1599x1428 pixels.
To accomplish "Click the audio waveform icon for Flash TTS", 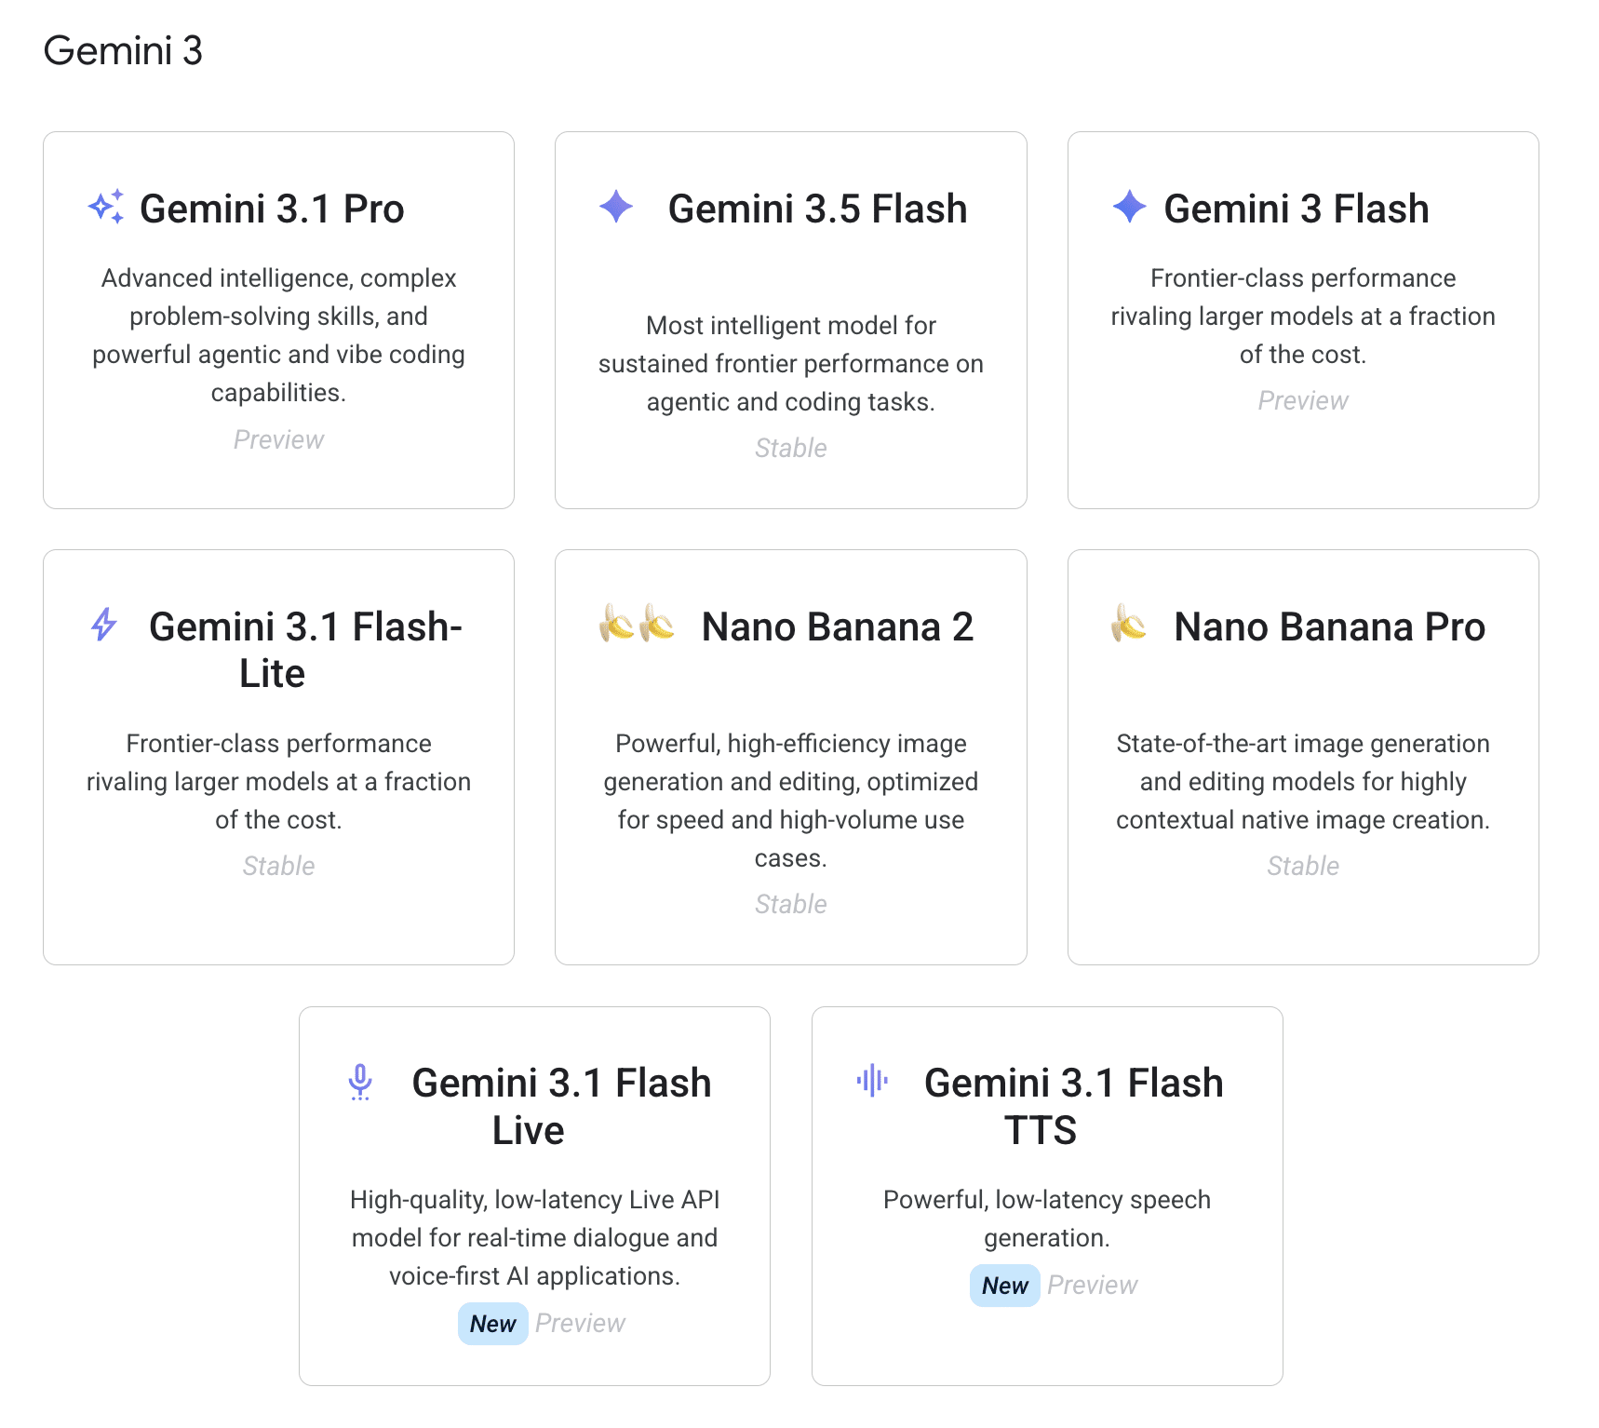I will [x=872, y=1081].
